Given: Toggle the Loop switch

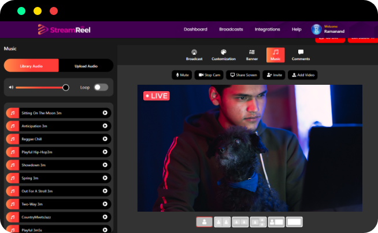Looking at the screenshot, I should (x=101, y=88).
